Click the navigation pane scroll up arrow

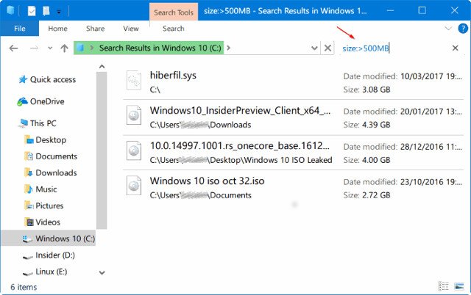pyautogui.click(x=102, y=67)
